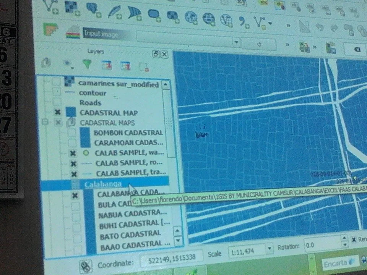The width and height of the screenshot is (367, 275).
Task: Enable the Roads layer checkbox
Action: tap(57, 102)
